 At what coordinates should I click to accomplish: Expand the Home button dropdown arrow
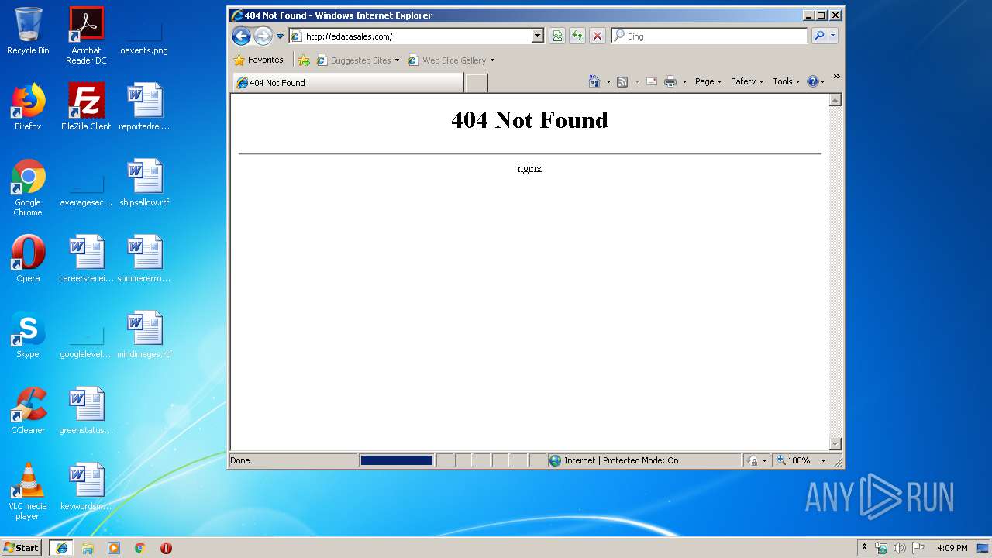[x=608, y=81]
